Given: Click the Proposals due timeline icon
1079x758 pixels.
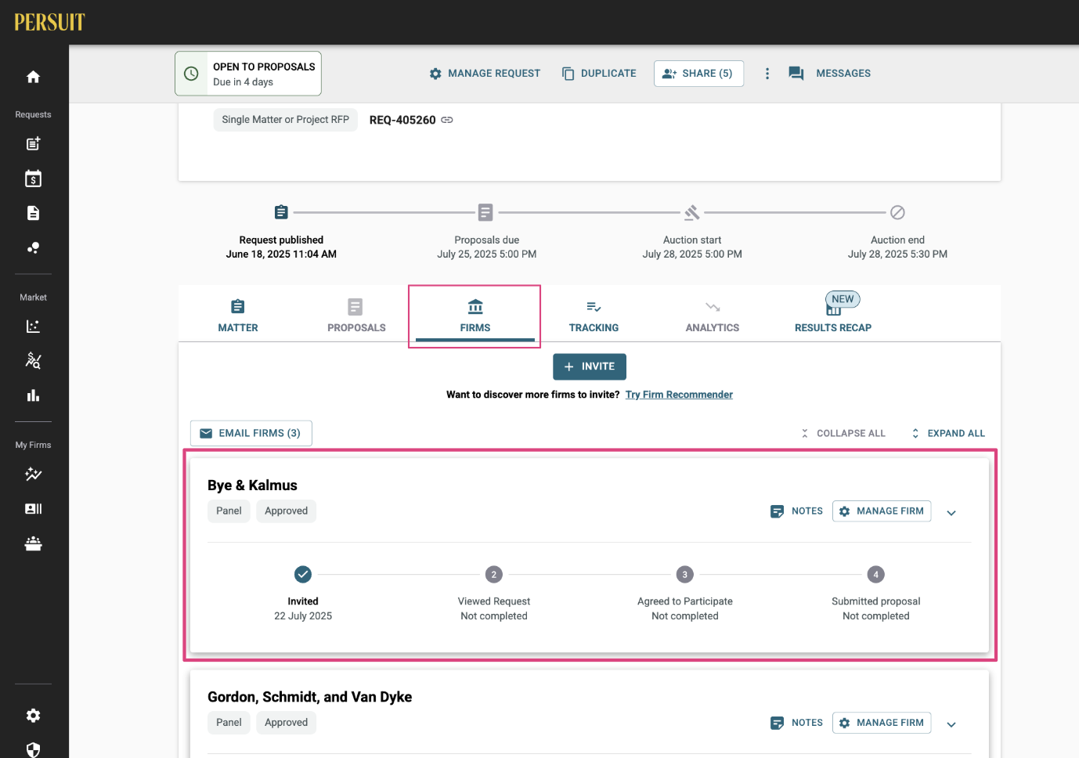Looking at the screenshot, I should pyautogui.click(x=485, y=212).
